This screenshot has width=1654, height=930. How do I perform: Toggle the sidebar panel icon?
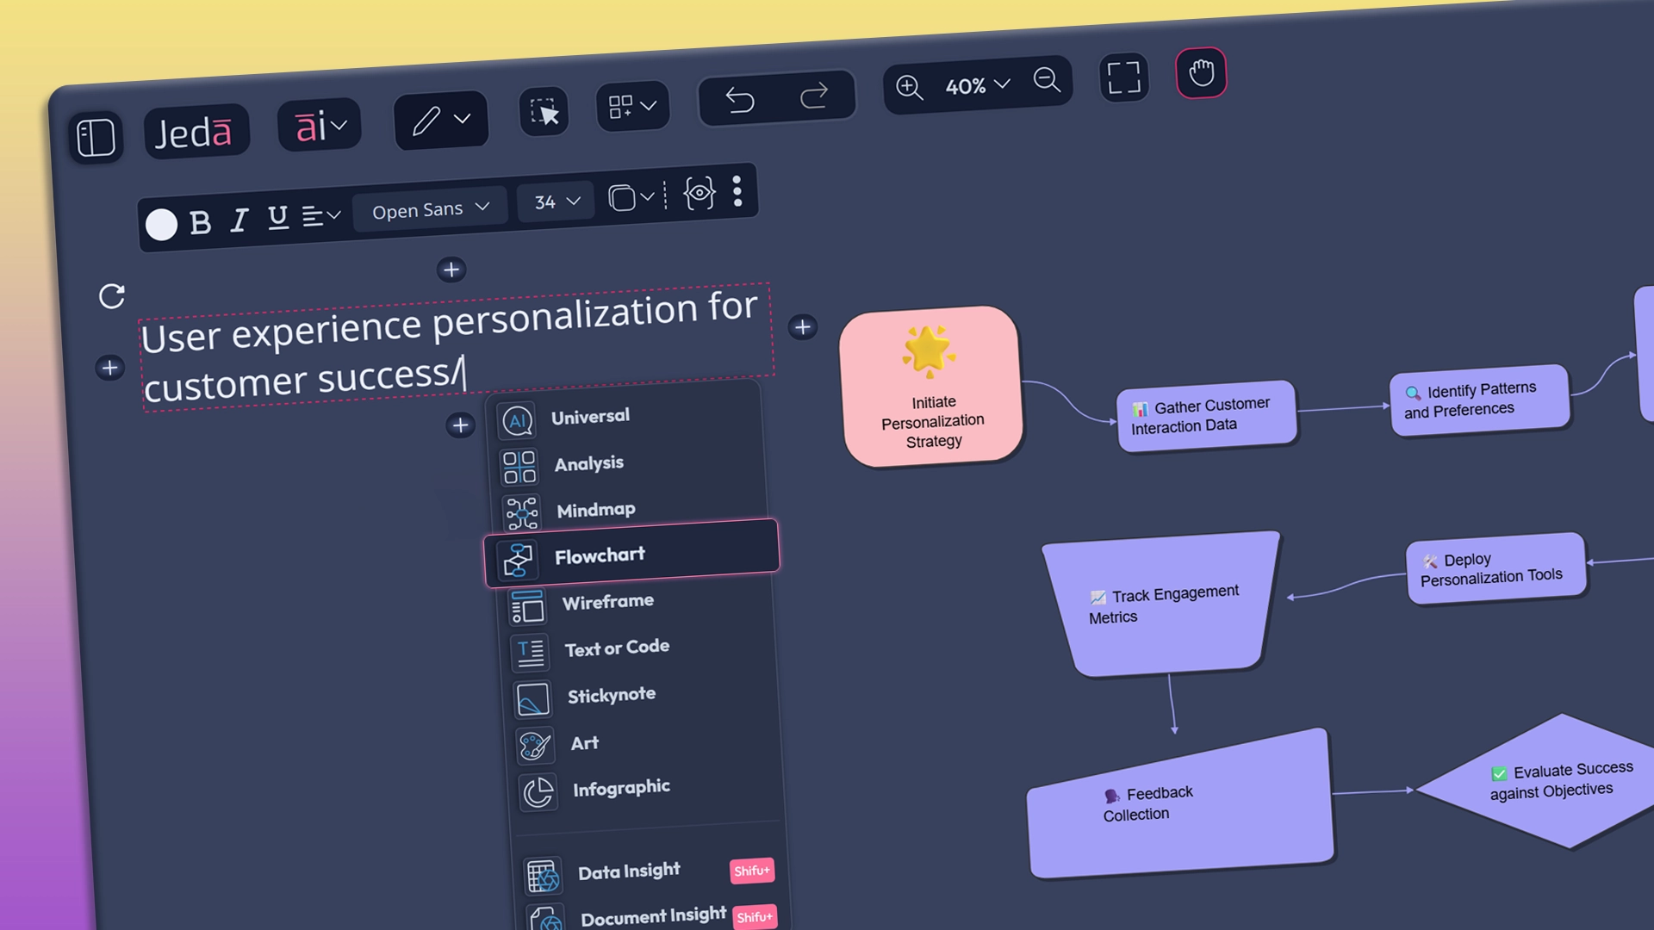click(96, 138)
